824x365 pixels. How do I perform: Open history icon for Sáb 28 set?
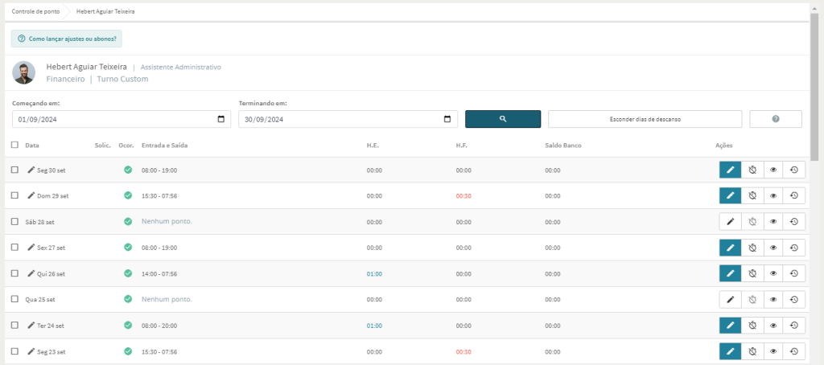794,222
